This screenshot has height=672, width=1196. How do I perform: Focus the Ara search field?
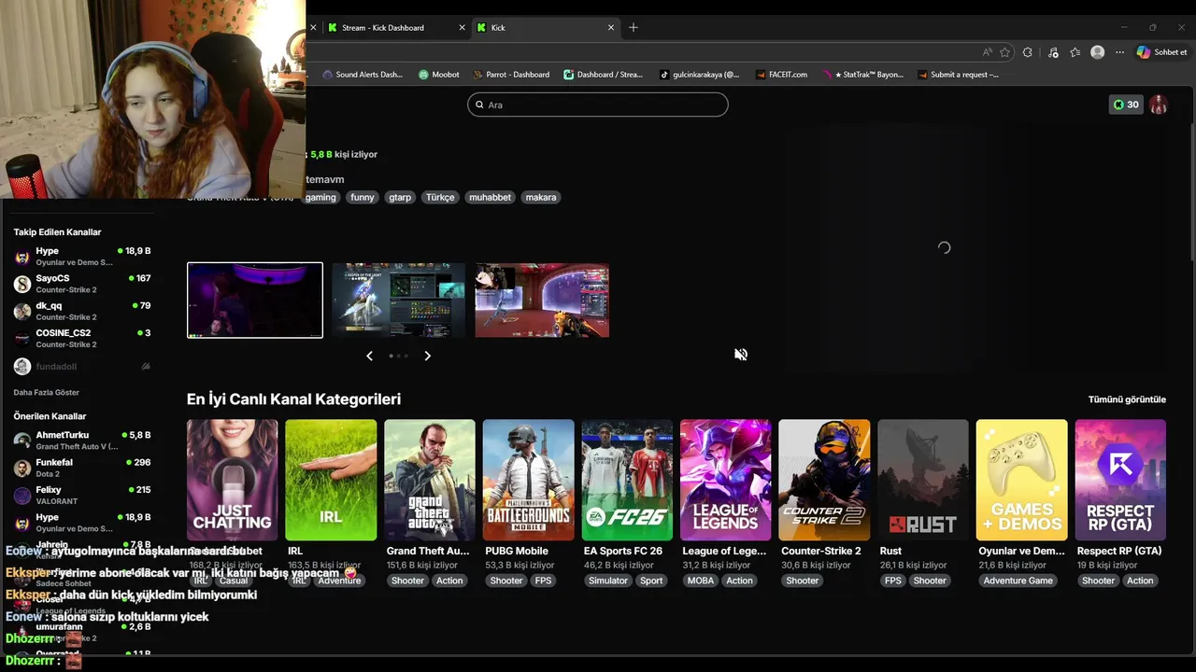click(598, 105)
